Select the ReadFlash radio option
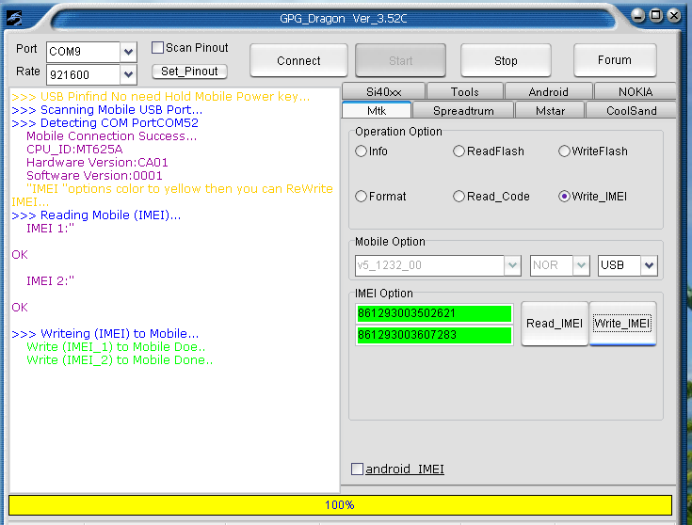Screen dimensions: 692x525 tap(459, 151)
